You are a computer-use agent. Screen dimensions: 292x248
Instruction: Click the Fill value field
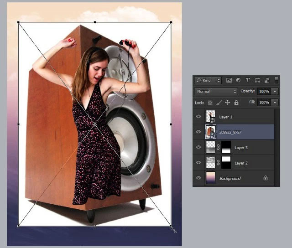pos(264,103)
